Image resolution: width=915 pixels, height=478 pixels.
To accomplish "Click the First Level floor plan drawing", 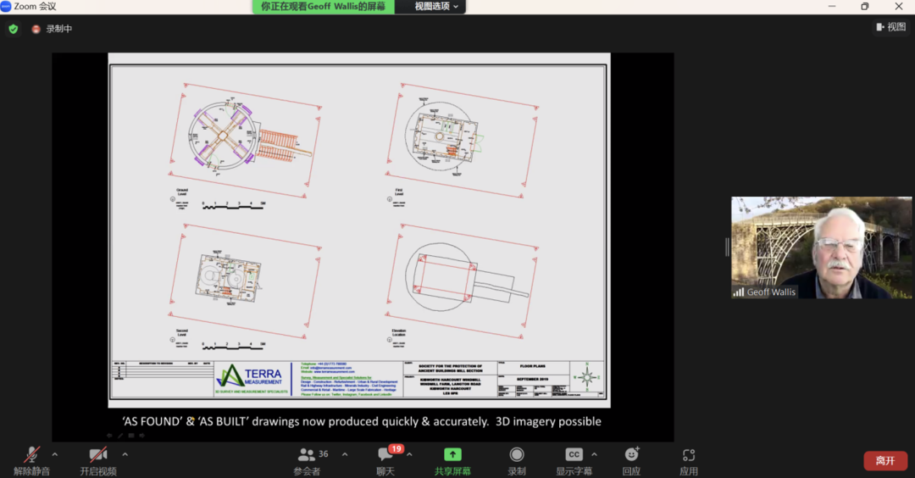I will [463, 140].
